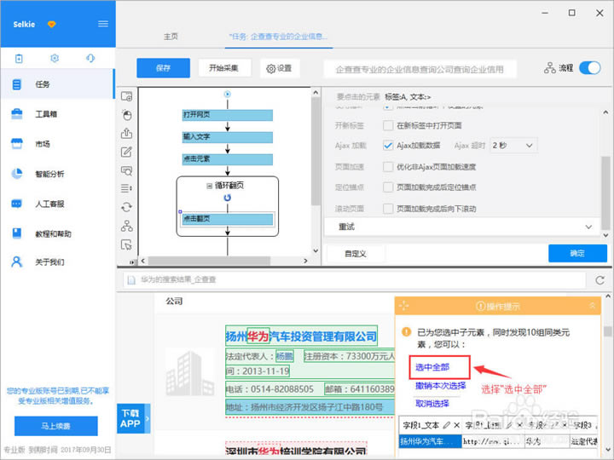Image resolution: width=614 pixels, height=460 pixels.
Task: Click the gear icon below Selkie logo
Action: click(55, 58)
